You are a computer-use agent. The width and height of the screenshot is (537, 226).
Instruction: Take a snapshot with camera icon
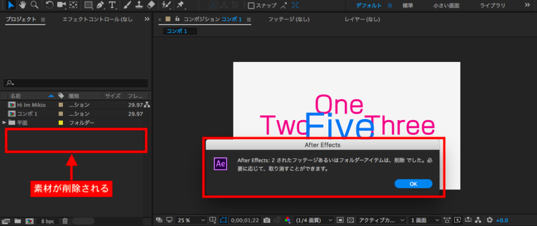267,220
